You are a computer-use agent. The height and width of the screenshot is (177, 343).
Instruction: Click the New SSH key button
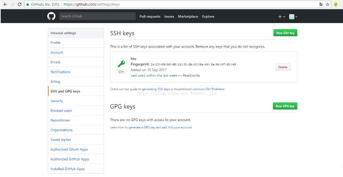(285, 33)
